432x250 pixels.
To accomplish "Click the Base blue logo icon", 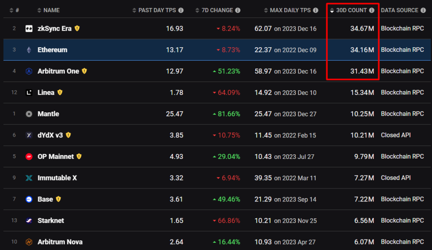I will (x=29, y=199).
